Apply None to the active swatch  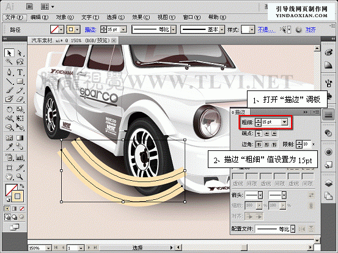tap(22, 208)
